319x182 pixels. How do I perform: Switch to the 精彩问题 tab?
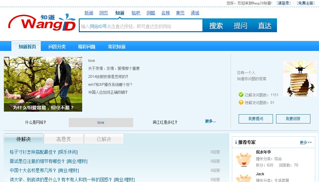(87, 47)
